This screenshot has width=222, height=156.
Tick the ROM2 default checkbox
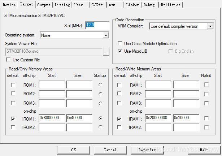pos(13,94)
